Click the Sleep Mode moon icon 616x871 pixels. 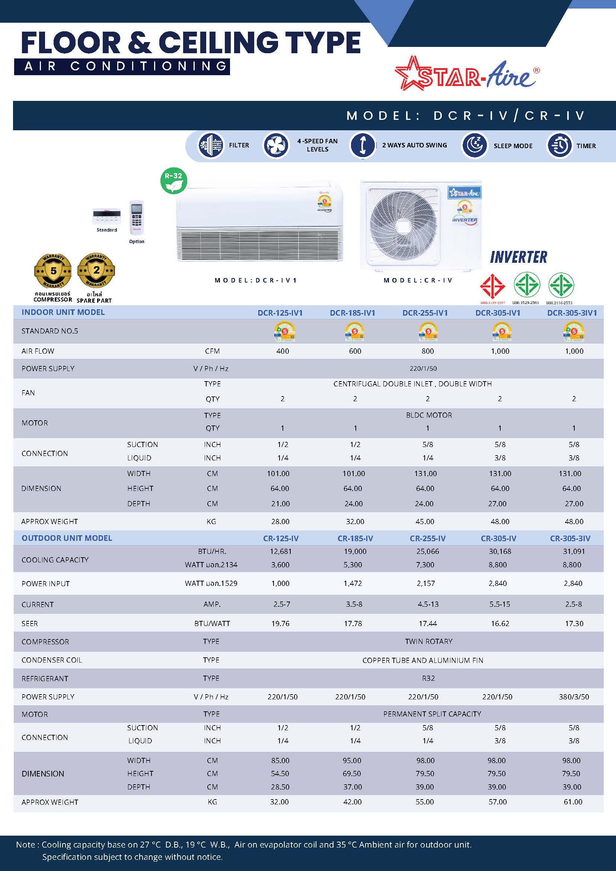click(x=474, y=145)
